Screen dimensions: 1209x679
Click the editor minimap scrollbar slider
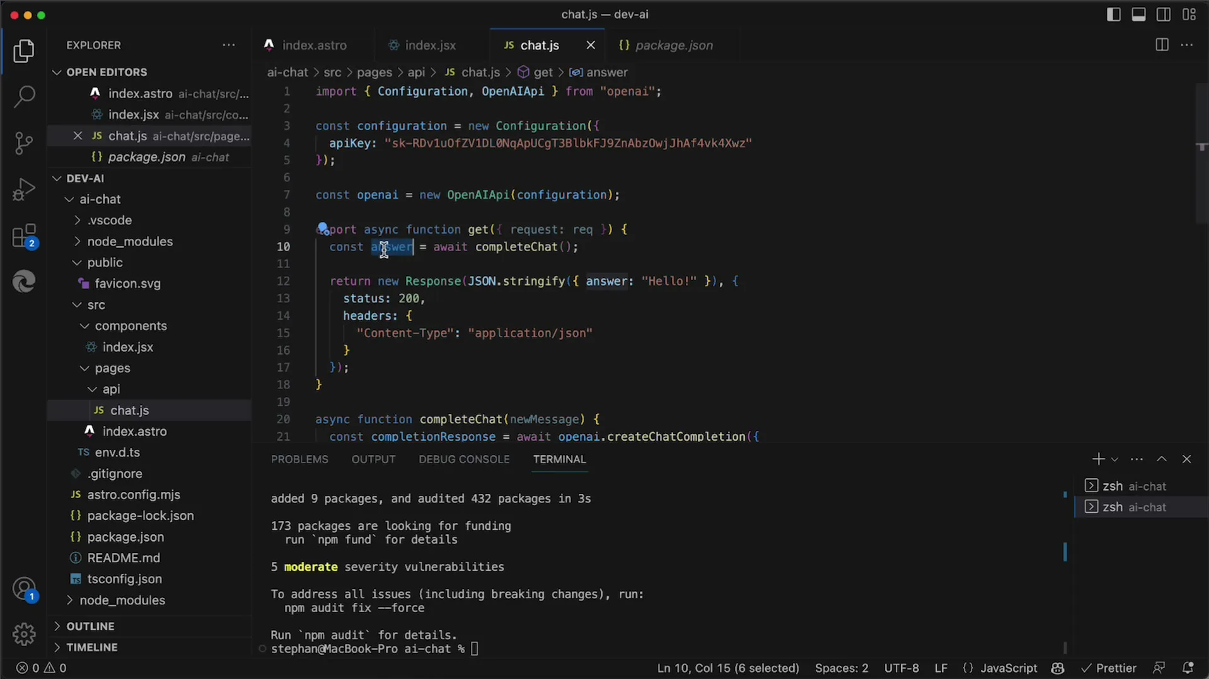click(1202, 153)
